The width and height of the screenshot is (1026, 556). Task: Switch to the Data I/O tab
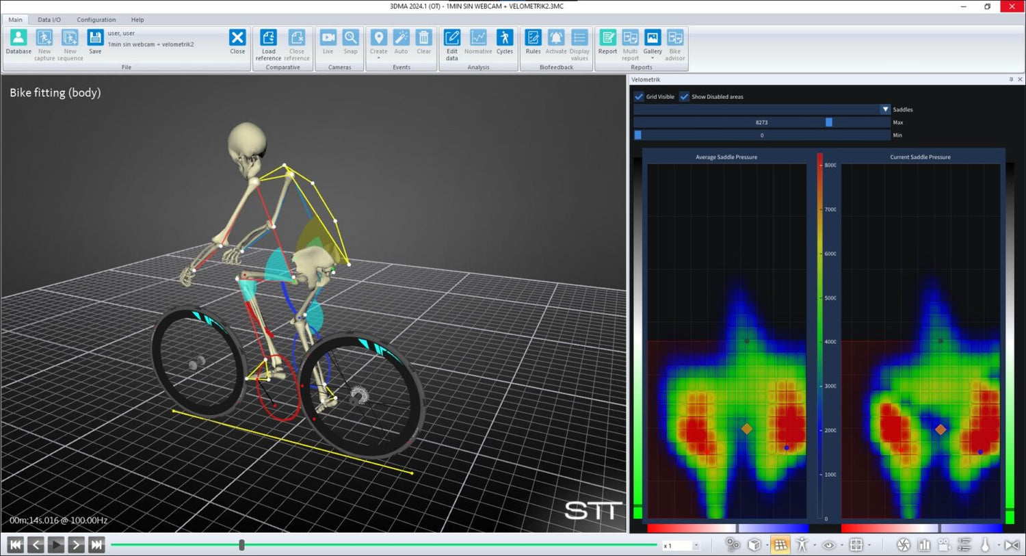coord(49,20)
